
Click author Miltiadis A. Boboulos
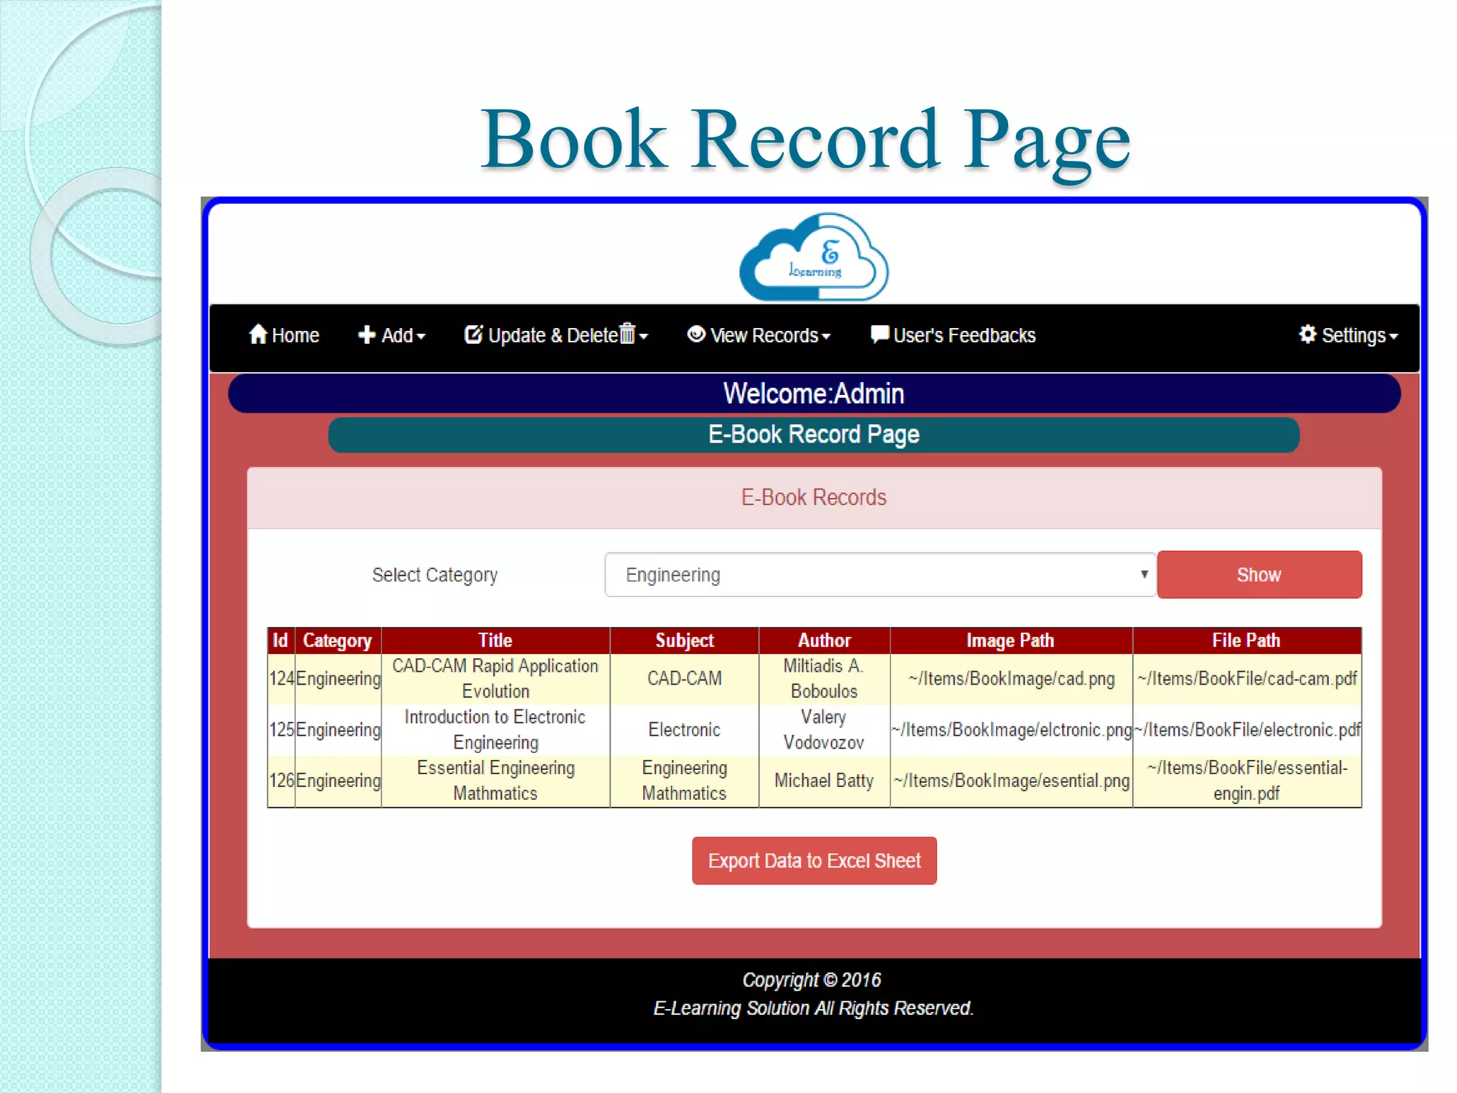pos(824,679)
